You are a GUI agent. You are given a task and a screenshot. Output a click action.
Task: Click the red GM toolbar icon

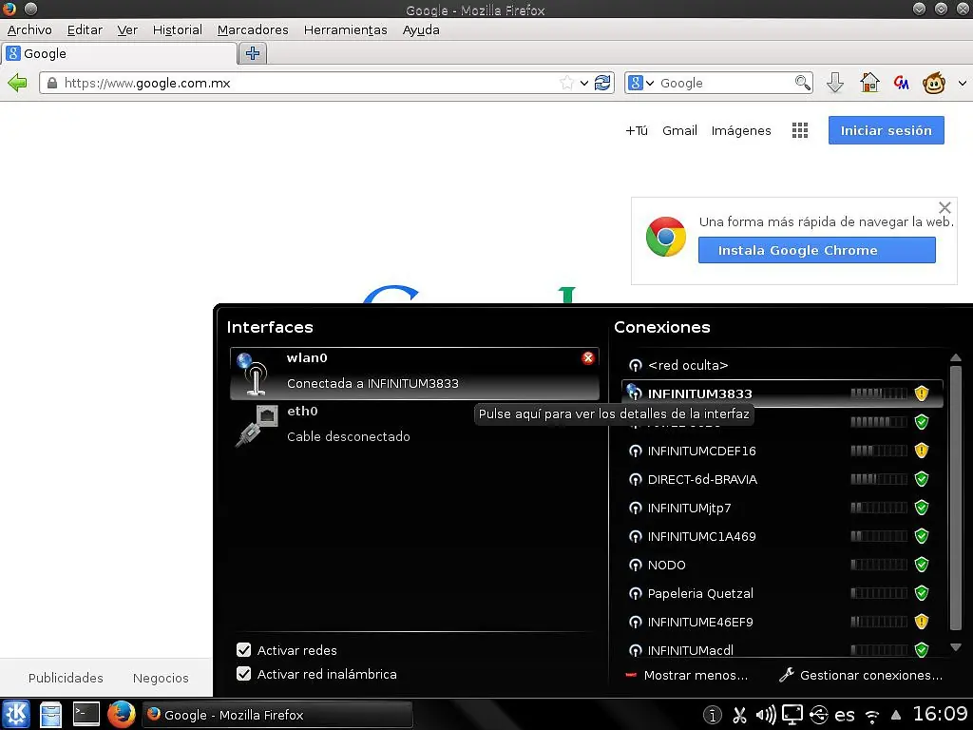coord(901,83)
